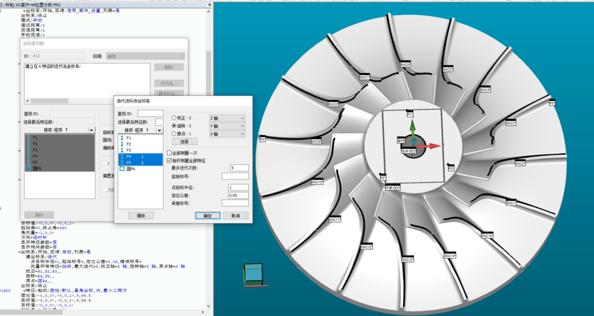Click the 取消 button
The width and height of the screenshot is (594, 316).
click(x=235, y=215)
